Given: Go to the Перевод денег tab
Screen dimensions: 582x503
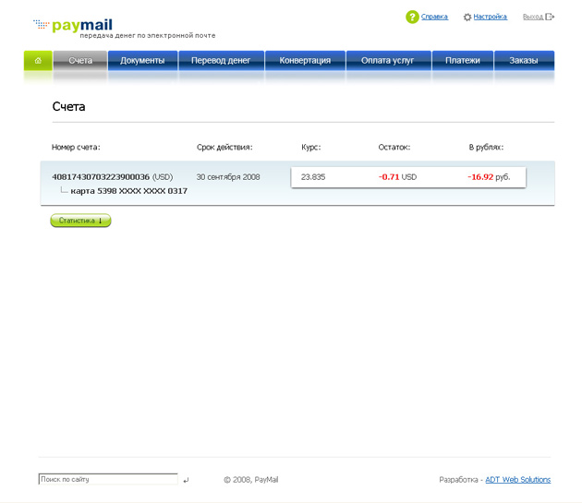Looking at the screenshot, I should [221, 61].
